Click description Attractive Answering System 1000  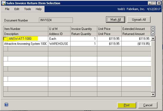tap(25, 44)
